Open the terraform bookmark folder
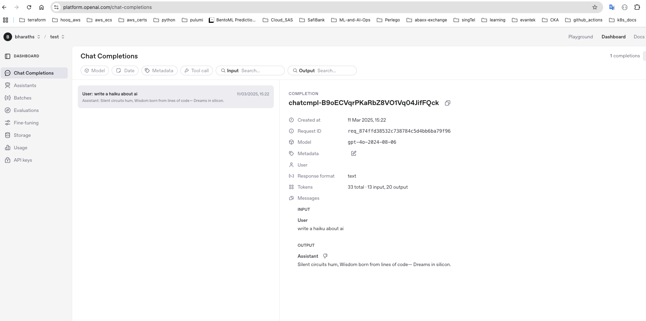Screen dimensions: 646x321 (x=32, y=20)
